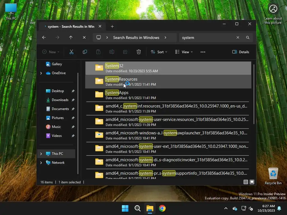Click the Rename icon in toolbar
The height and width of the screenshot is (215, 287).
(x=112, y=52)
